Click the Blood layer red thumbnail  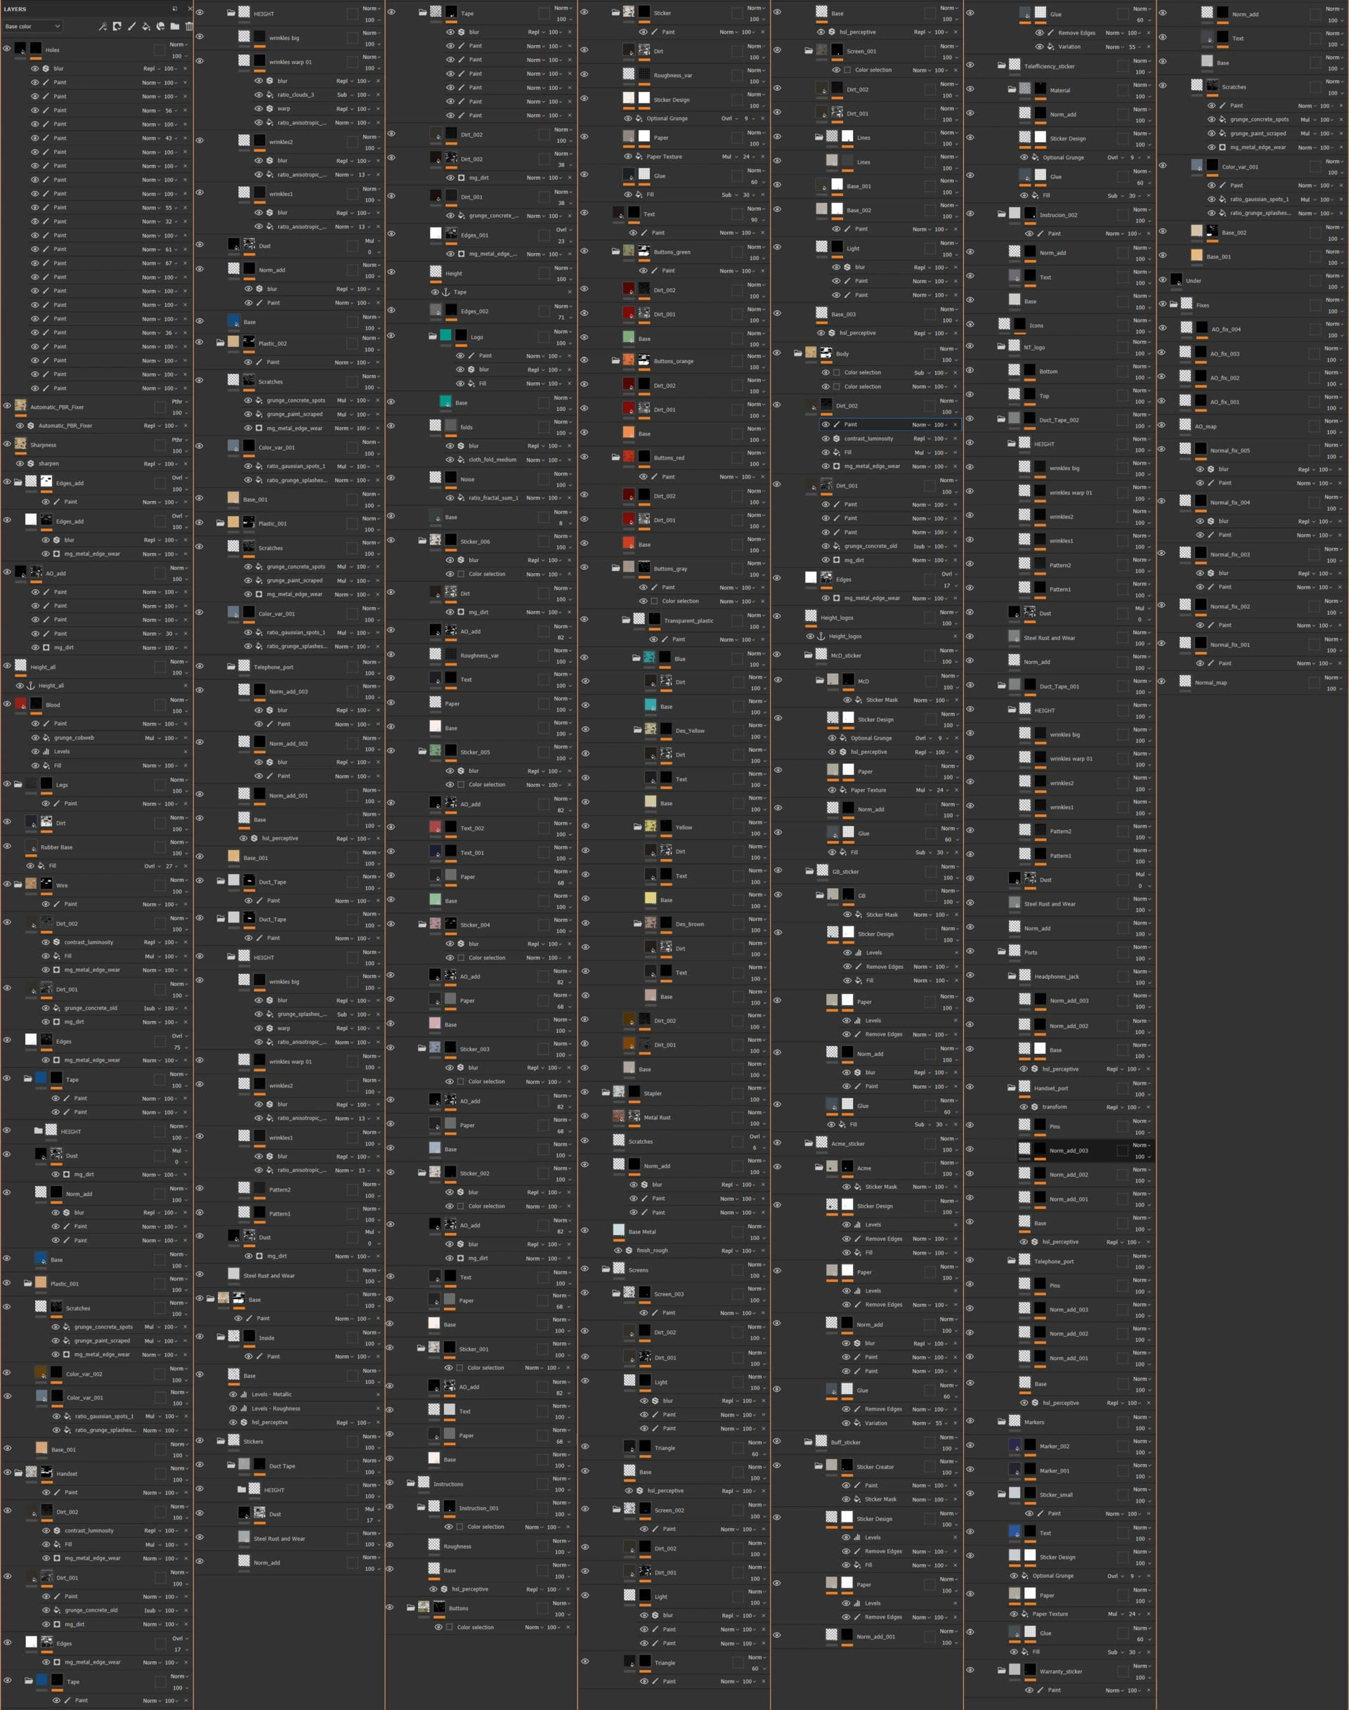[x=20, y=704]
